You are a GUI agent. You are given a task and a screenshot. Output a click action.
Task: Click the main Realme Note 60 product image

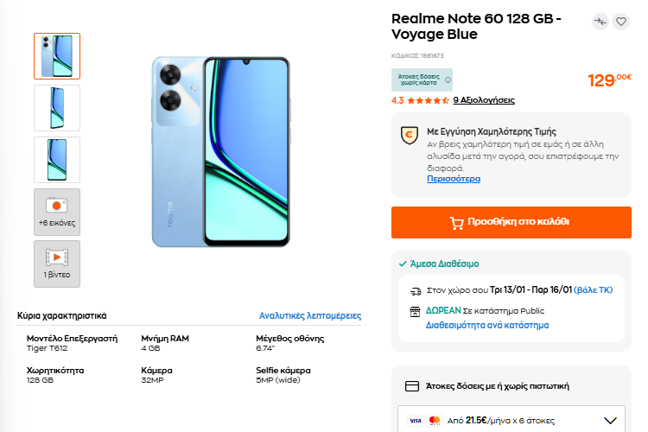[220, 151]
